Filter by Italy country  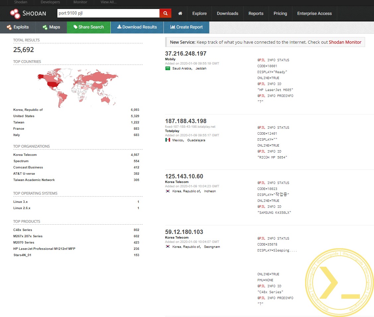(17, 135)
